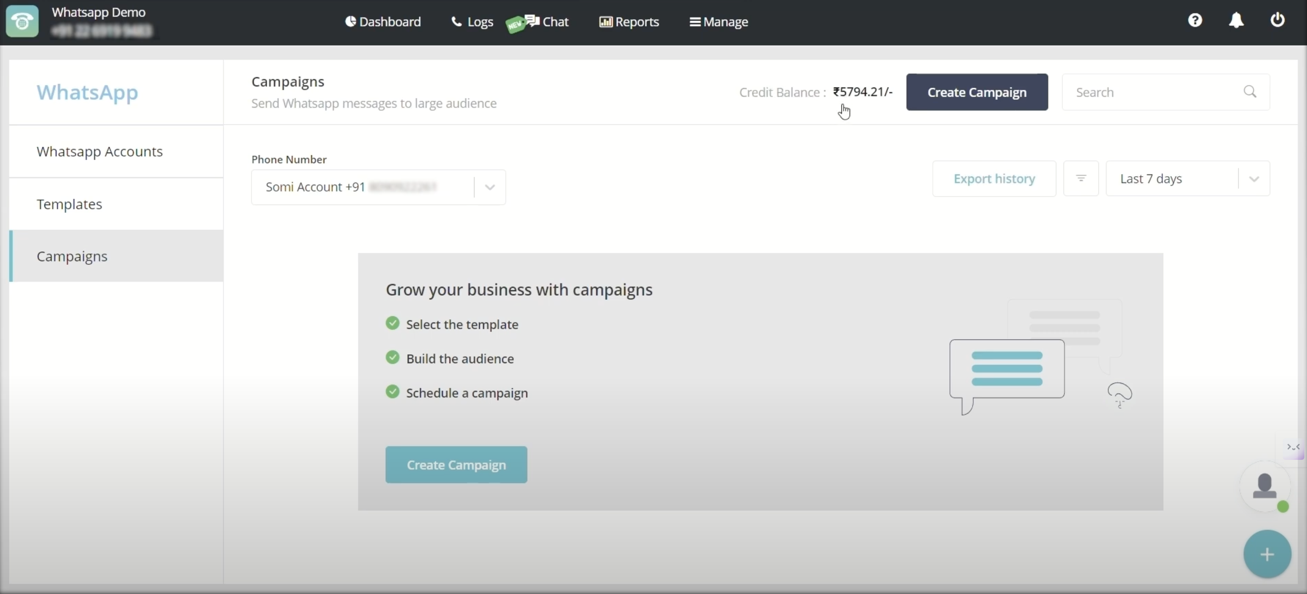
Task: Open Whatsapp Accounts in sidebar
Action: pyautogui.click(x=99, y=152)
